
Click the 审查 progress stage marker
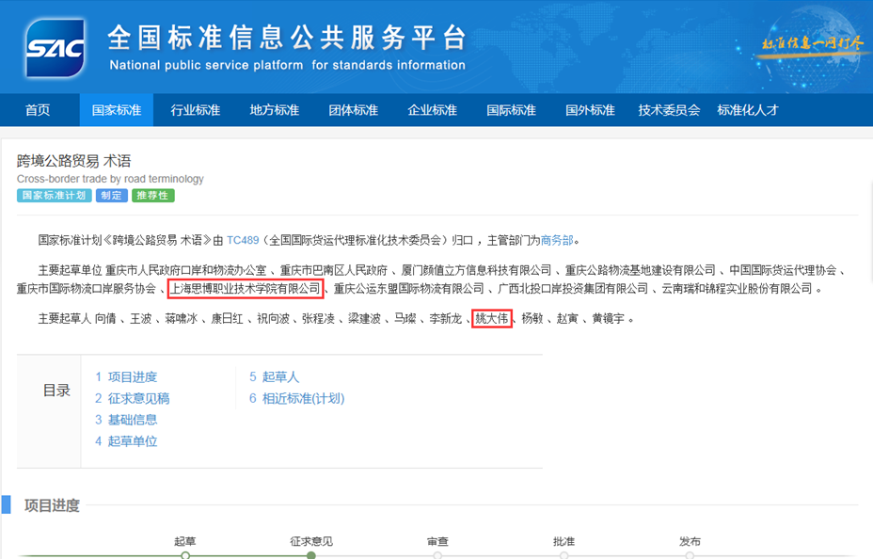[x=437, y=555]
